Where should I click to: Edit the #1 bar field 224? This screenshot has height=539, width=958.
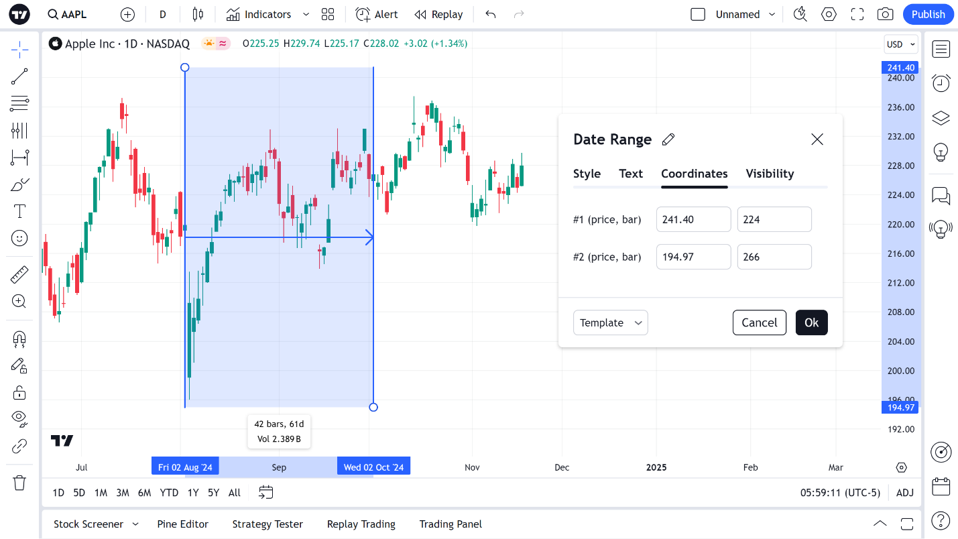pyautogui.click(x=774, y=219)
